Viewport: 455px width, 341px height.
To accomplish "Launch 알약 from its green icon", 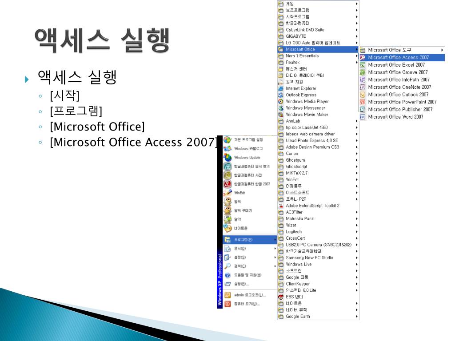I will [x=227, y=219].
